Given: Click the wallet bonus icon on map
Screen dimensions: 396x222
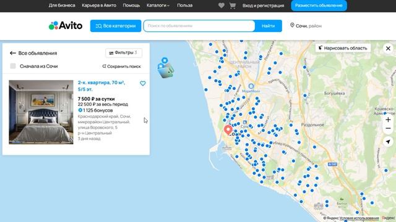Looking at the screenshot, I should click(x=165, y=68).
